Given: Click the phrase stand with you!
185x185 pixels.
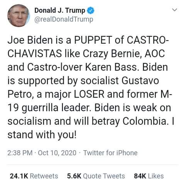Looking at the screenshot, I should click(42, 135).
